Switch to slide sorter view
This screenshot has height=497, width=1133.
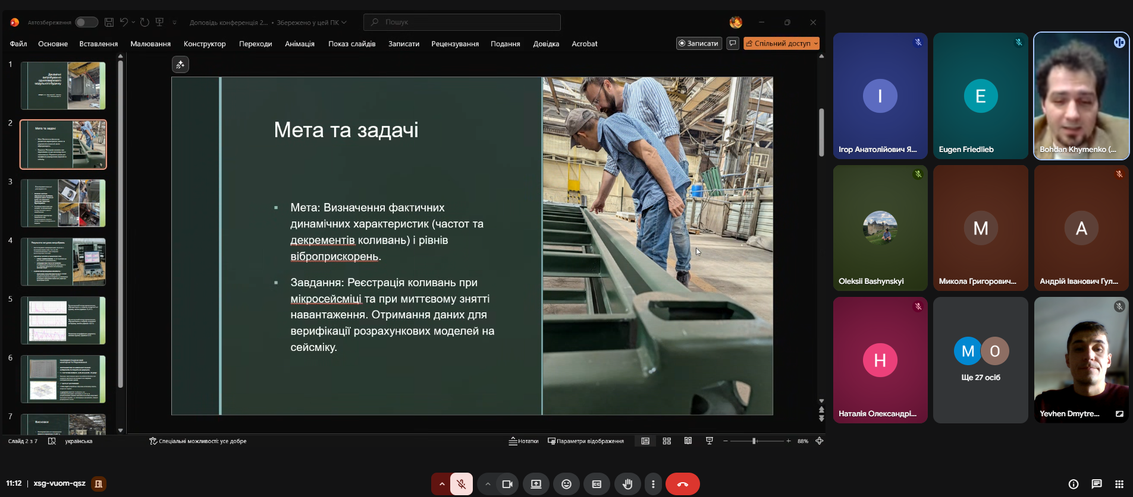click(x=667, y=441)
